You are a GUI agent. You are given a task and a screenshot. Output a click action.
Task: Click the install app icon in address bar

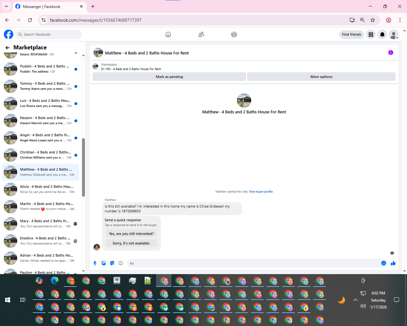pyautogui.click(x=352, y=20)
